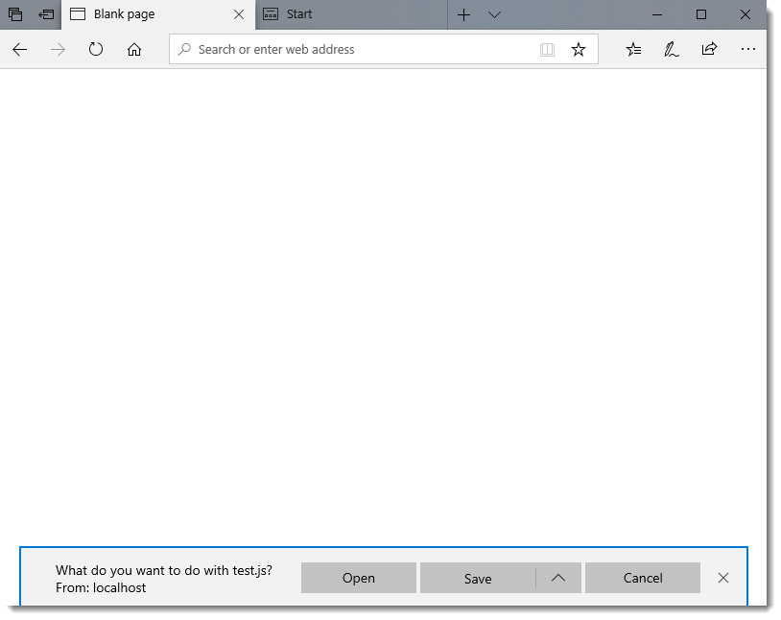
Task: Open the tabs you've set aside
Action: pyautogui.click(x=15, y=14)
